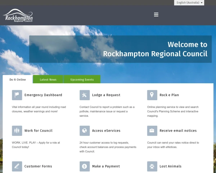Open the Make a Payment link
The width and height of the screenshot is (216, 173).
tap(106, 167)
